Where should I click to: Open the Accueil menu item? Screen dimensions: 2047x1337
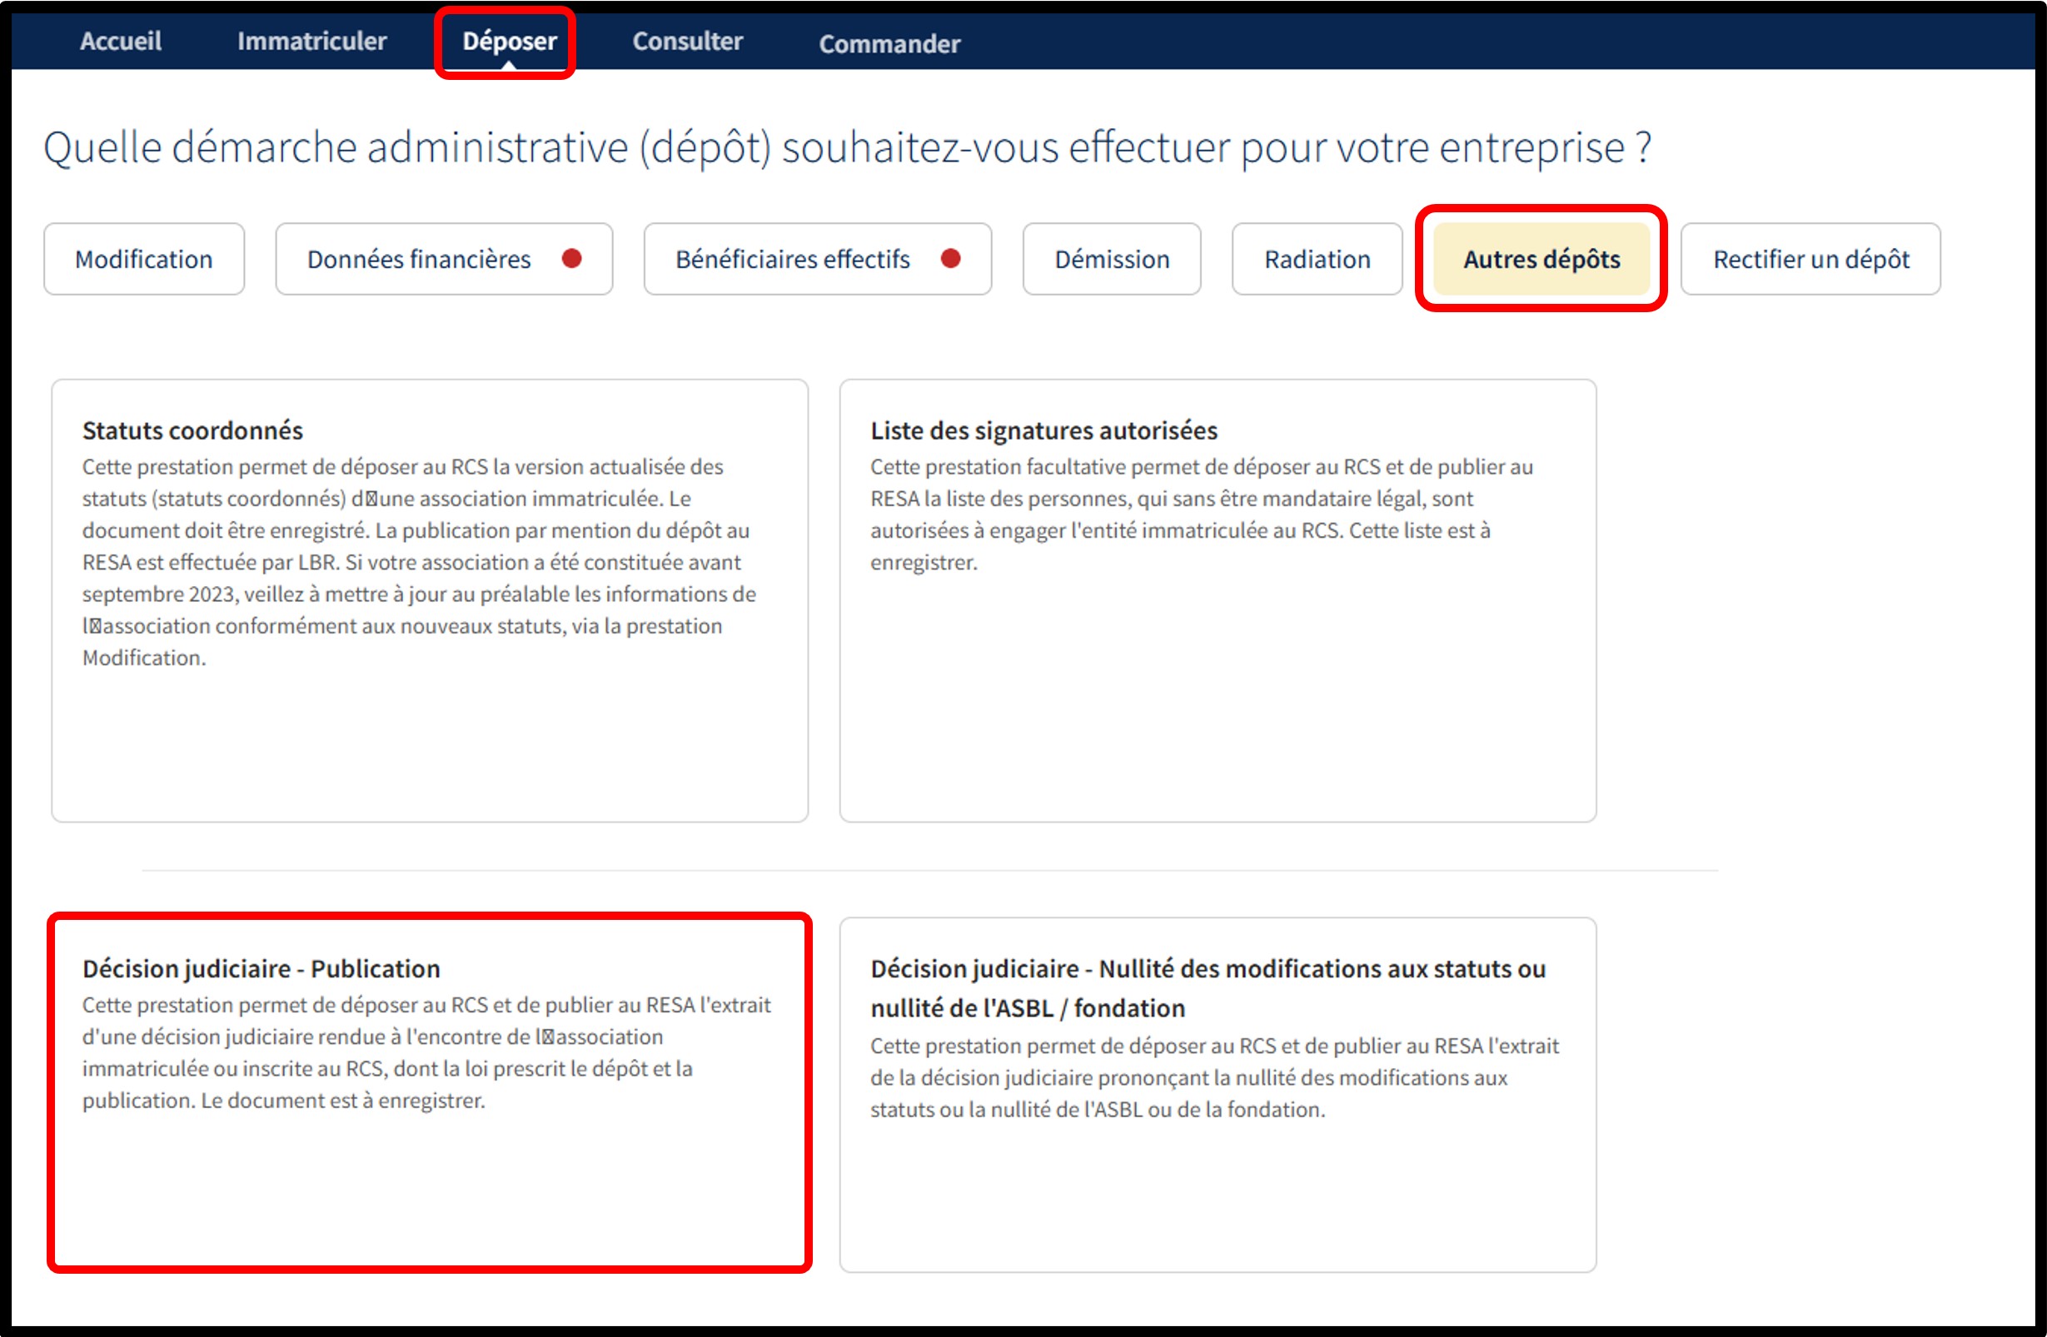[x=121, y=41]
